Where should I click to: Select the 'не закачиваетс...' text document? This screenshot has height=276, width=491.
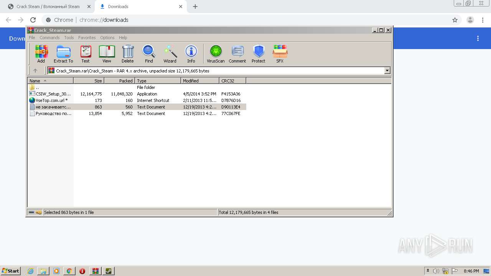(x=137, y=107)
